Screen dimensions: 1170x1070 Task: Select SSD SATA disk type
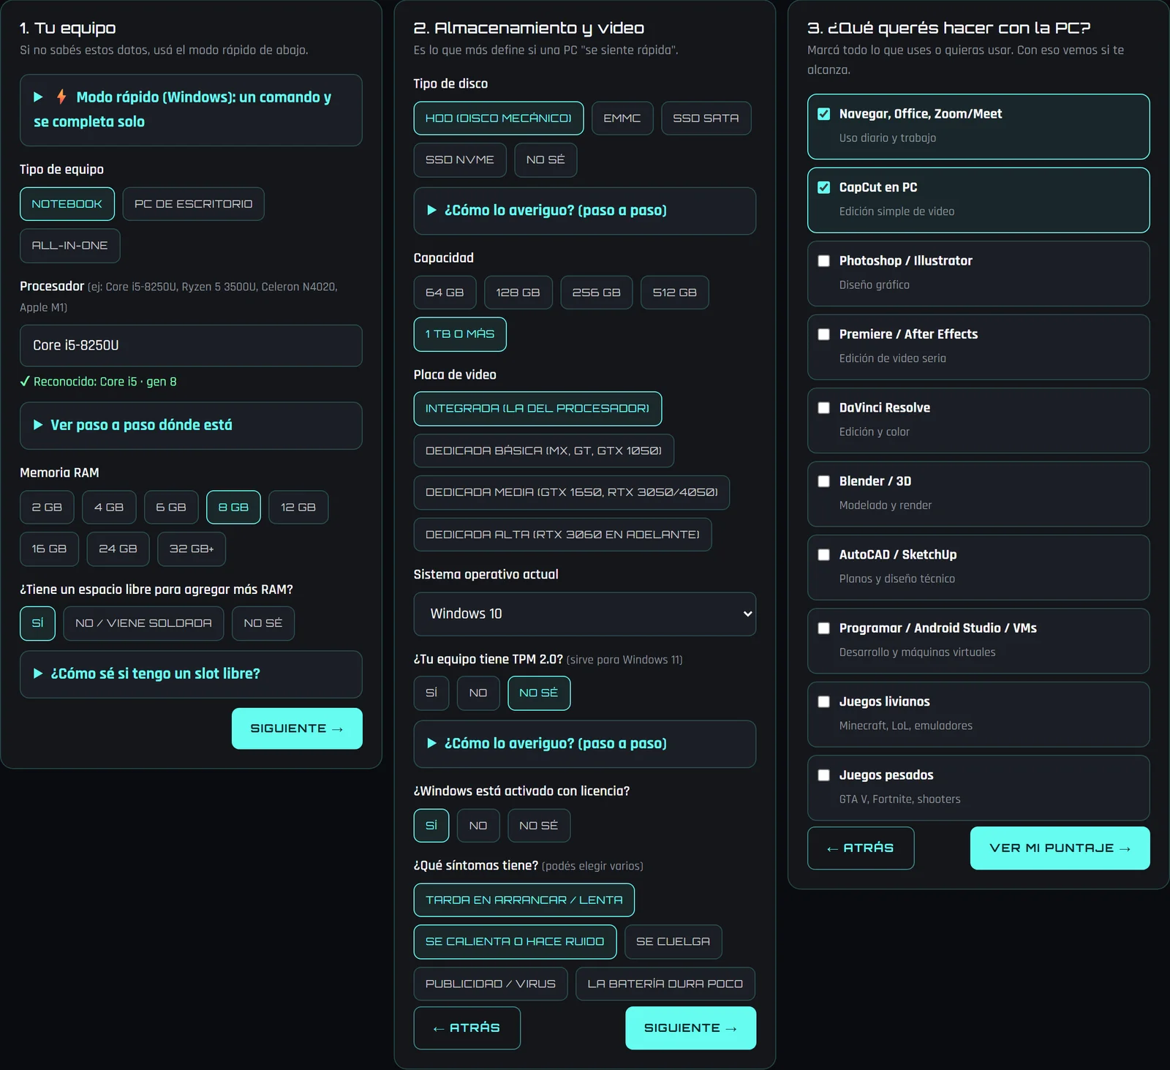tap(706, 118)
